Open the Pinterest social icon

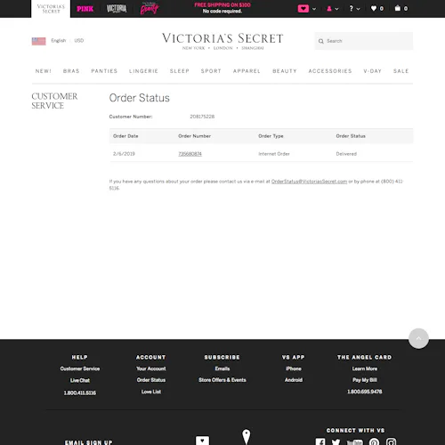click(x=374, y=441)
